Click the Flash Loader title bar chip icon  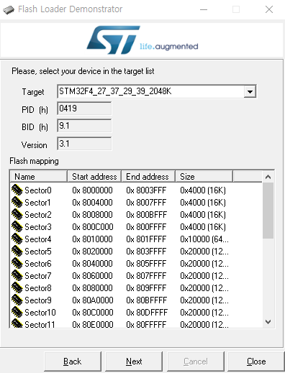click(9, 10)
